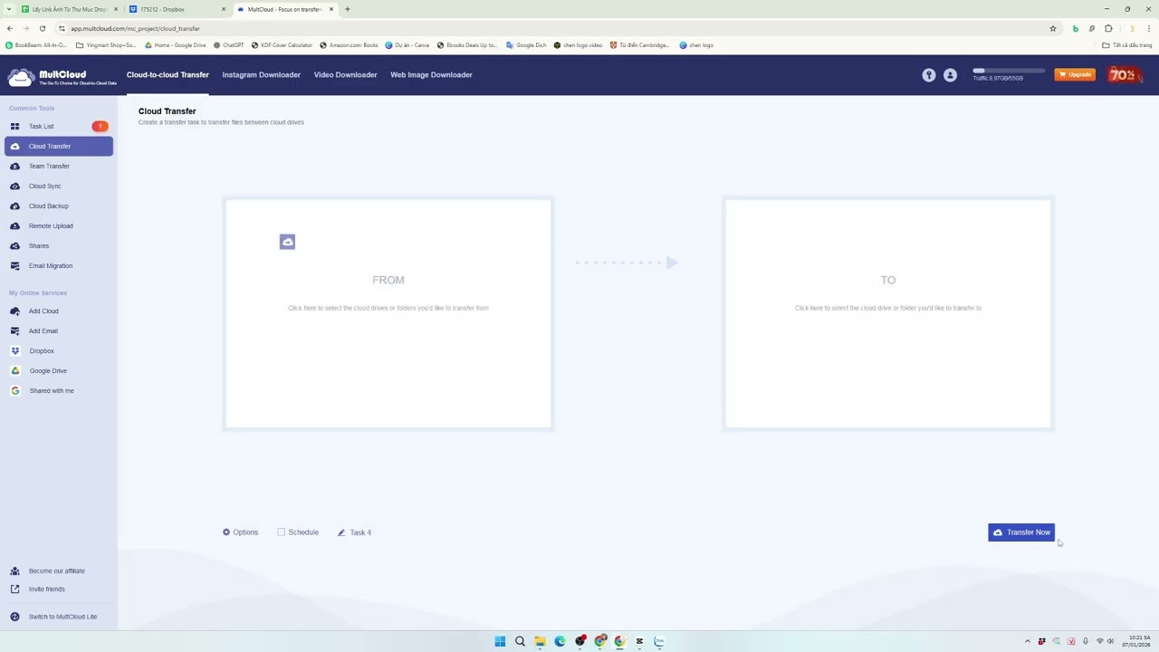The width and height of the screenshot is (1159, 652).
Task: Open the KDP Cover Calculator bookmark
Action: (282, 44)
